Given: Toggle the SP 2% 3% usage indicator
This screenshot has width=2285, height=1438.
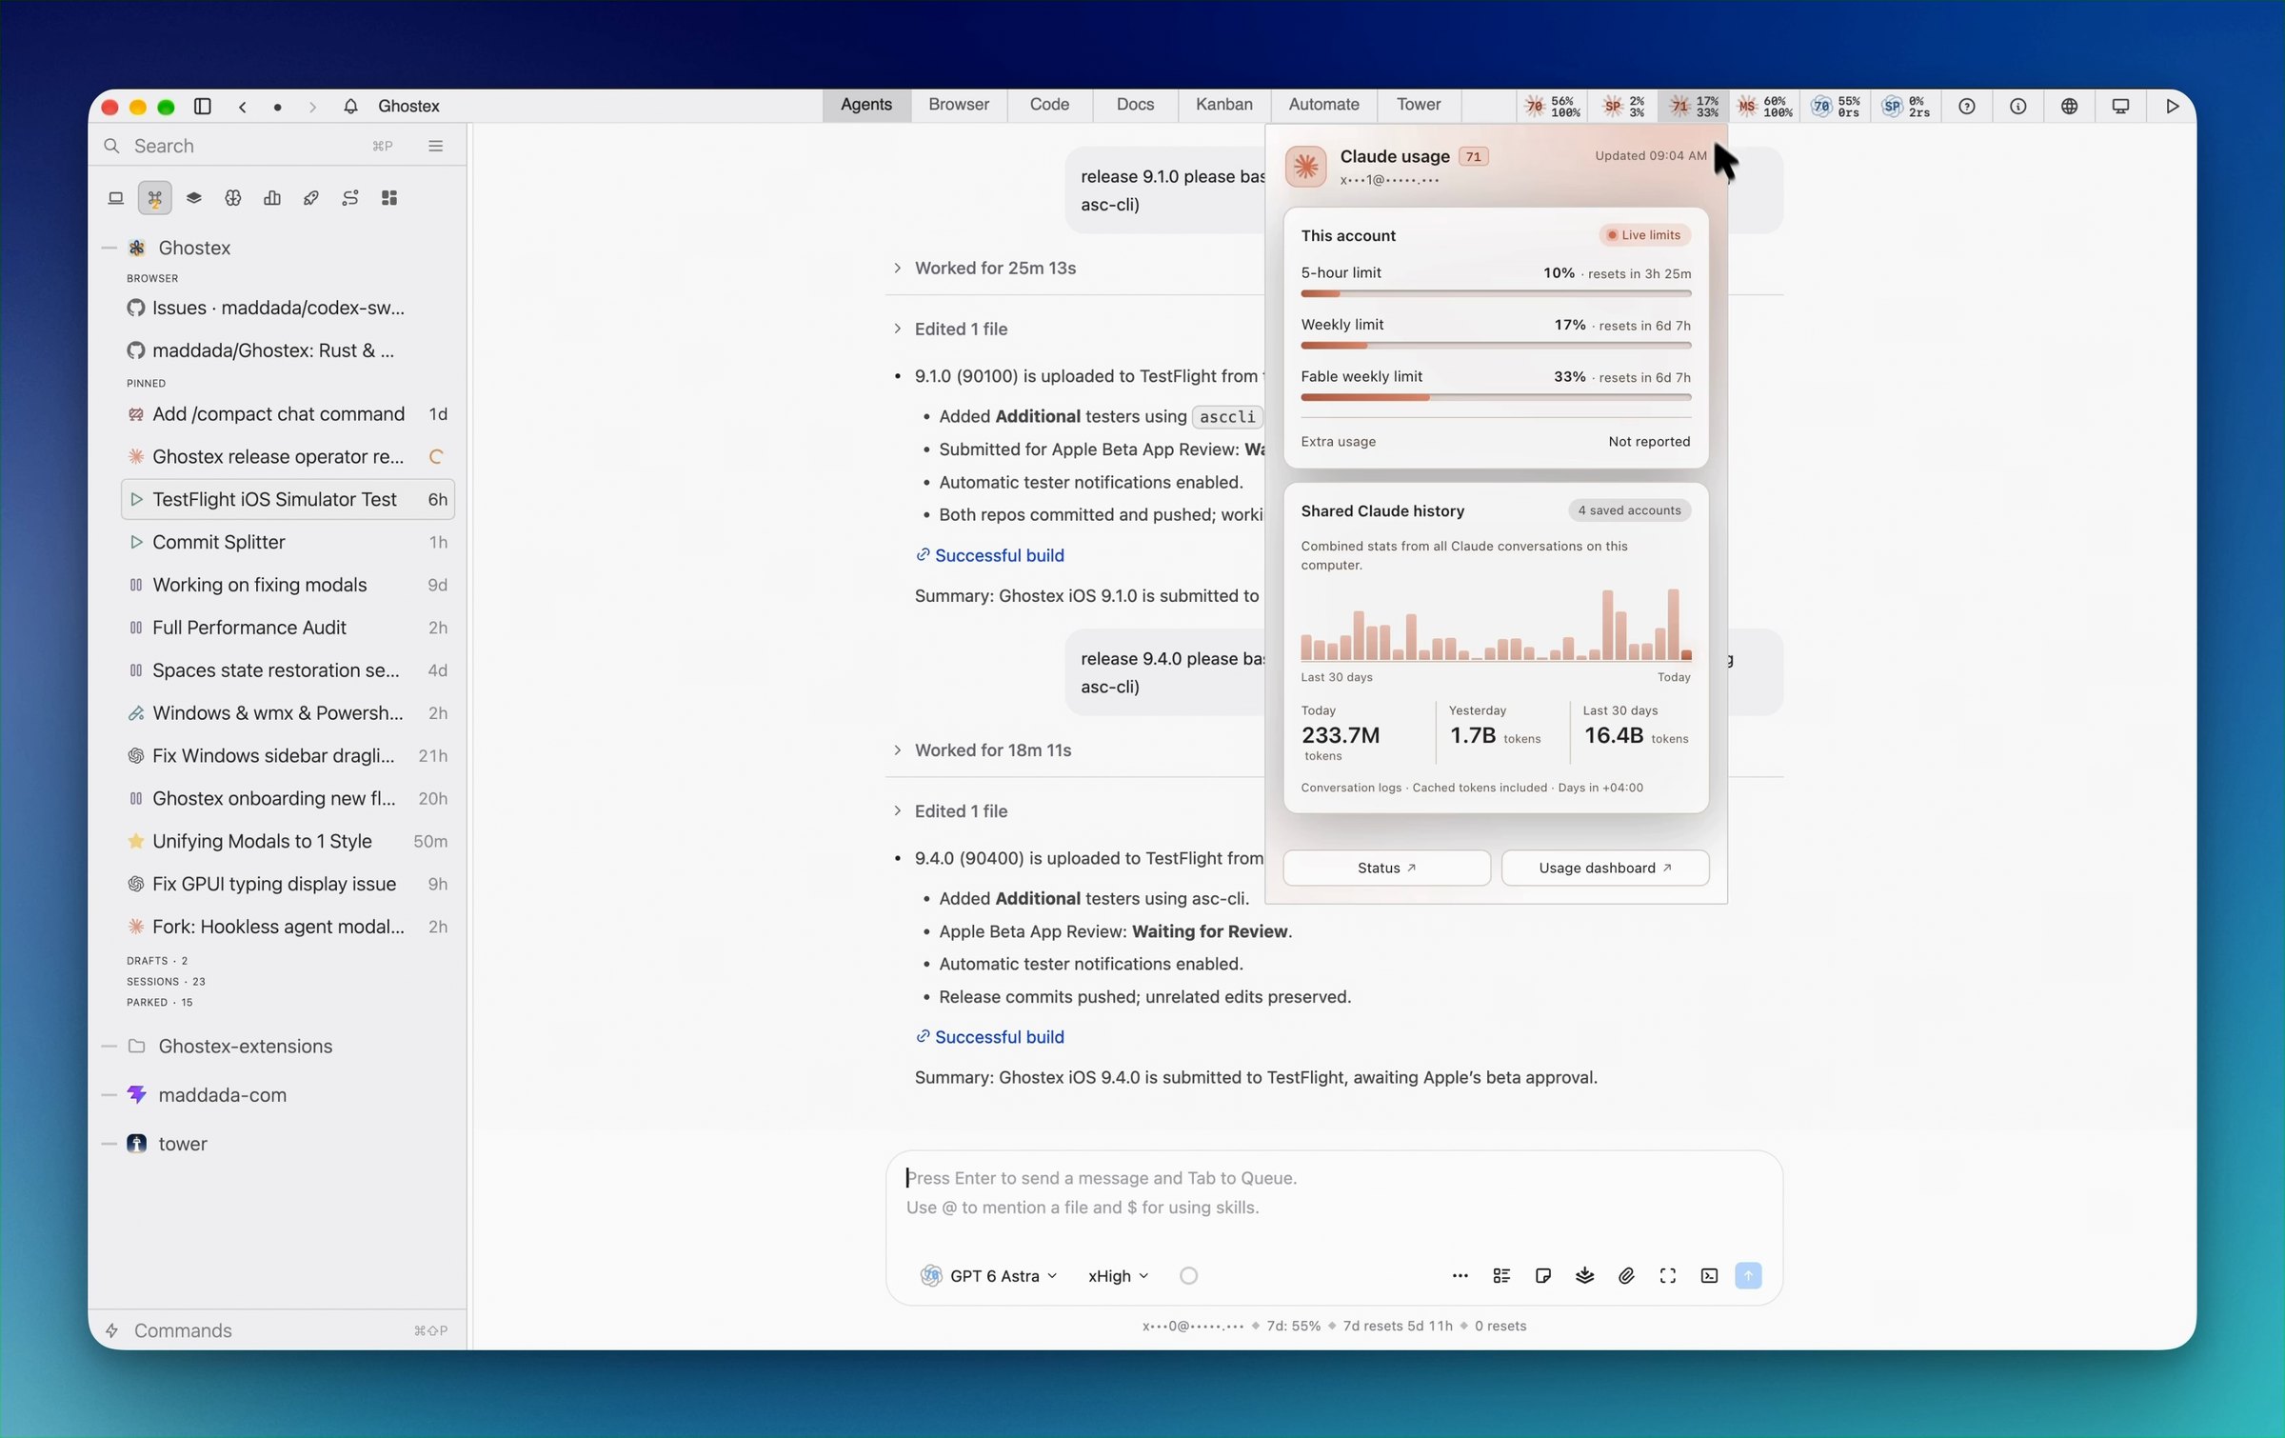Looking at the screenshot, I should [1624, 106].
